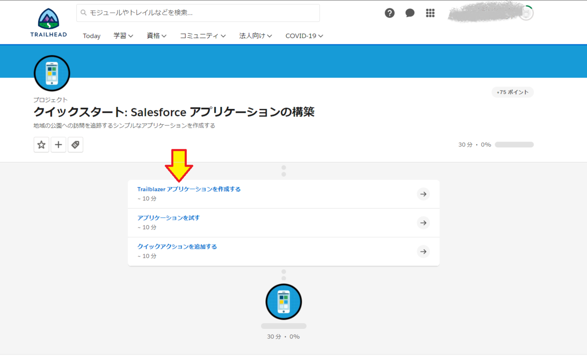Image resolution: width=587 pixels, height=356 pixels.
Task: Open the Today menu item
Action: (91, 36)
